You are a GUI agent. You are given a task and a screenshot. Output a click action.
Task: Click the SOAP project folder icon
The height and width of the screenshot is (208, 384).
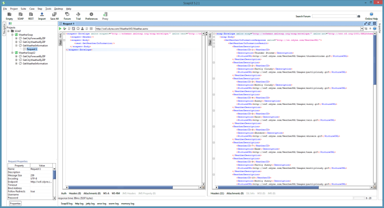[x=13, y=31]
